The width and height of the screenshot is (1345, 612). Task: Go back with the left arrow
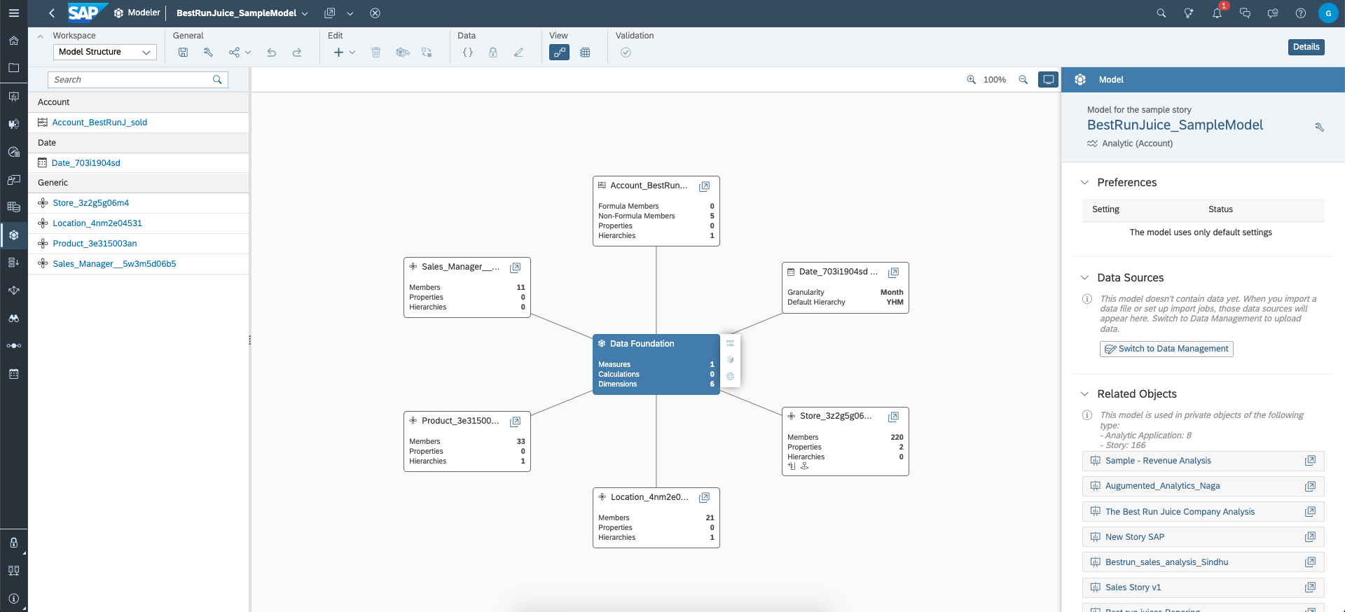tap(52, 13)
